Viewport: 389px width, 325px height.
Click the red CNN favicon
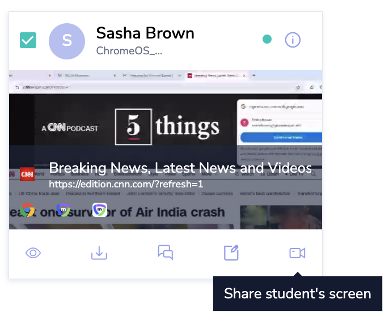tap(27, 174)
